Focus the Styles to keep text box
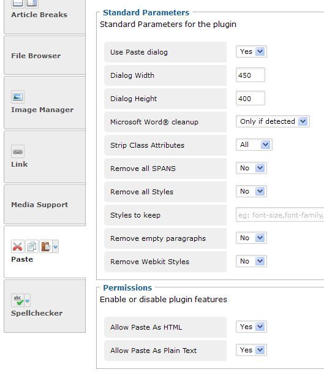 pyautogui.click(x=280, y=214)
